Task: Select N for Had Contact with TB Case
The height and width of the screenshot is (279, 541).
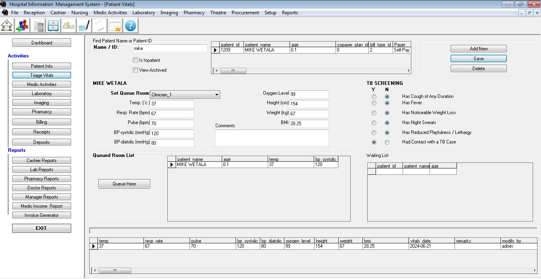Action: (x=387, y=142)
